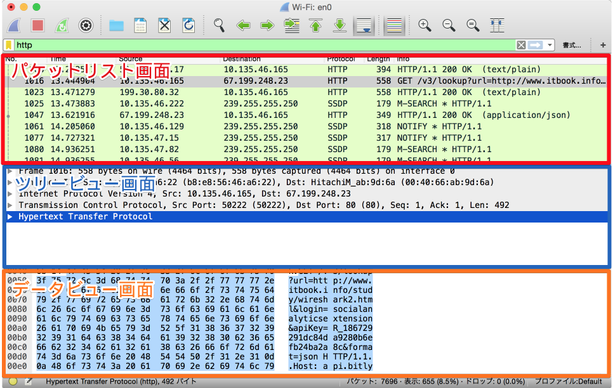This screenshot has height=388, width=613.
Task: Click the Default profile in status bar
Action: coord(568,382)
